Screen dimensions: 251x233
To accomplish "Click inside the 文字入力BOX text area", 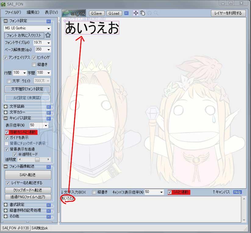I will coord(151,209).
